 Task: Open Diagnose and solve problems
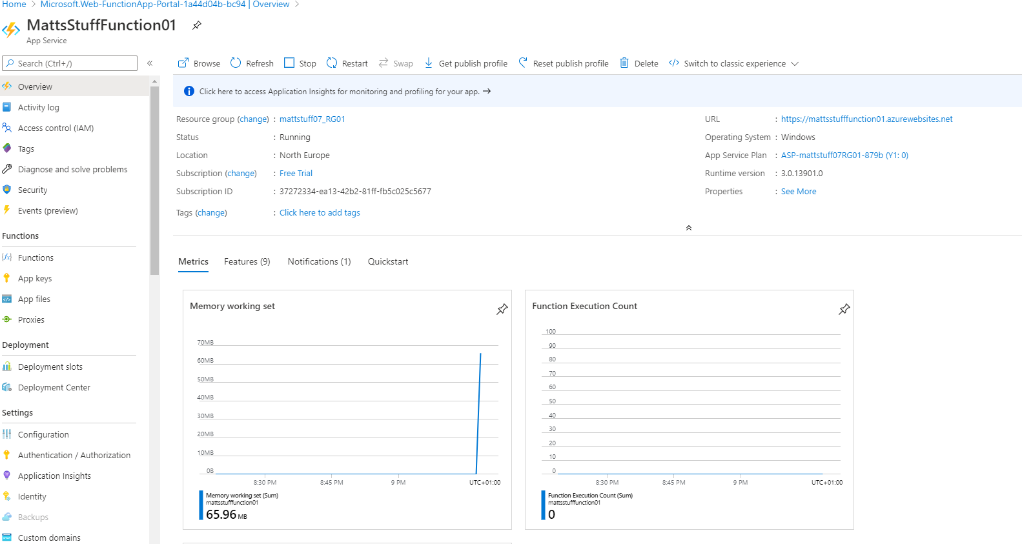tap(74, 169)
